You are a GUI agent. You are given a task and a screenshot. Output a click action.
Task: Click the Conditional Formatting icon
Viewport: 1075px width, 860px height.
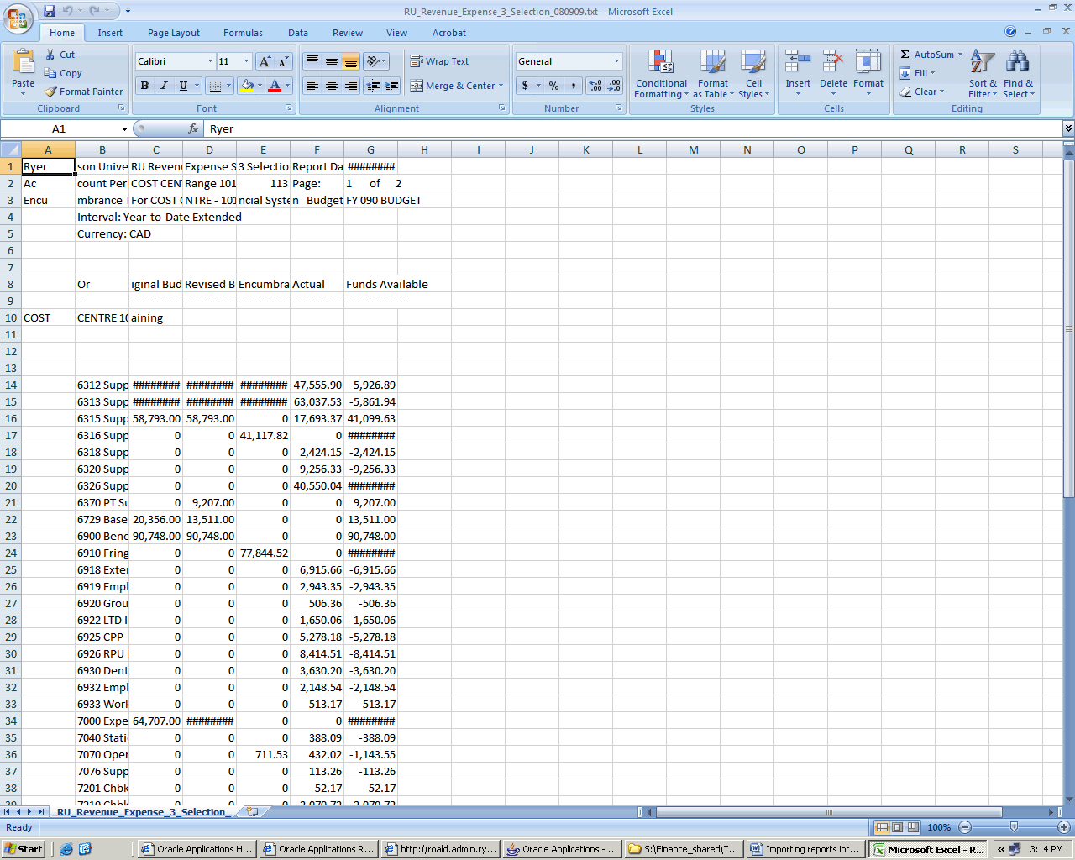pos(661,63)
